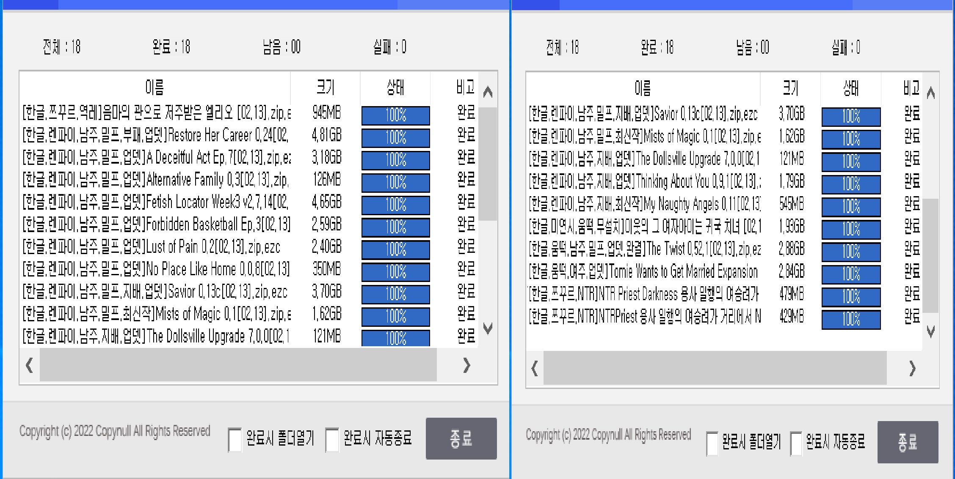This screenshot has width=955, height=479.
Task: Click the 100% progress bar for Lust of Pain
Action: (395, 249)
